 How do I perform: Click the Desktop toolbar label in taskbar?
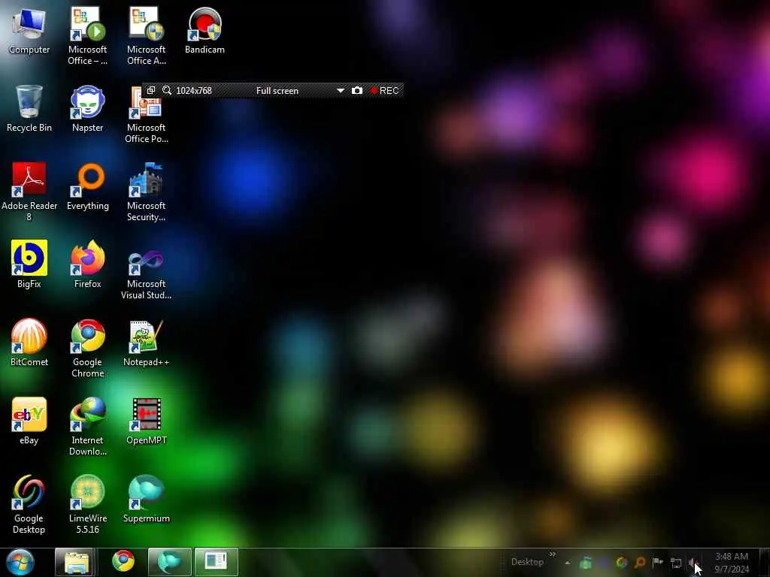tap(527, 562)
